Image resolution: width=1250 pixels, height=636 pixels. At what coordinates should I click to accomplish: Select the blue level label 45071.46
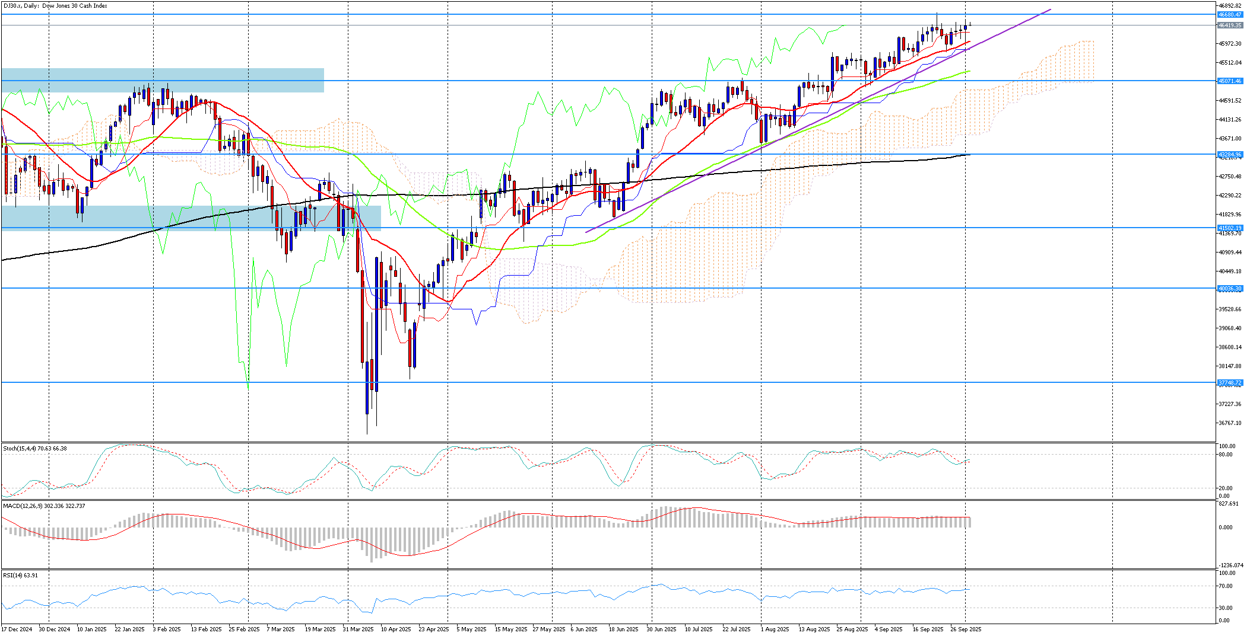tap(1229, 81)
